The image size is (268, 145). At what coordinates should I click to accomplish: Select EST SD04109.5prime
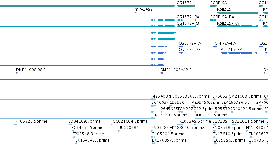point(84,121)
